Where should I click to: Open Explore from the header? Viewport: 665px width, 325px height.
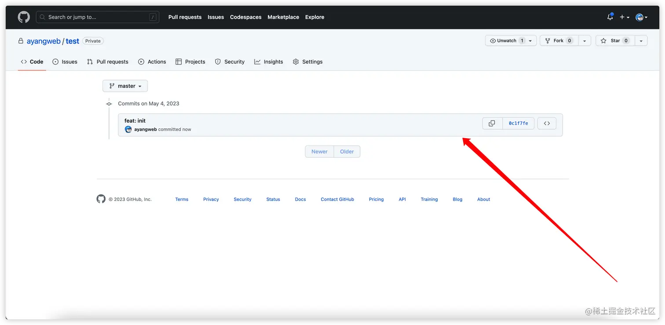pos(314,17)
